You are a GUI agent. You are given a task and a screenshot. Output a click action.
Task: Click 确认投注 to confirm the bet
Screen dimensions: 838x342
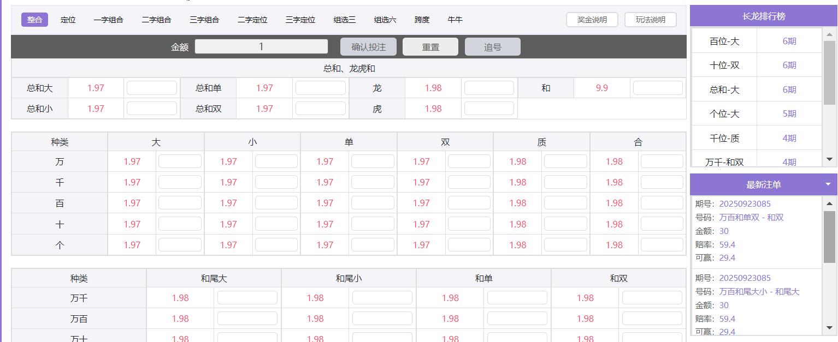pyautogui.click(x=368, y=46)
